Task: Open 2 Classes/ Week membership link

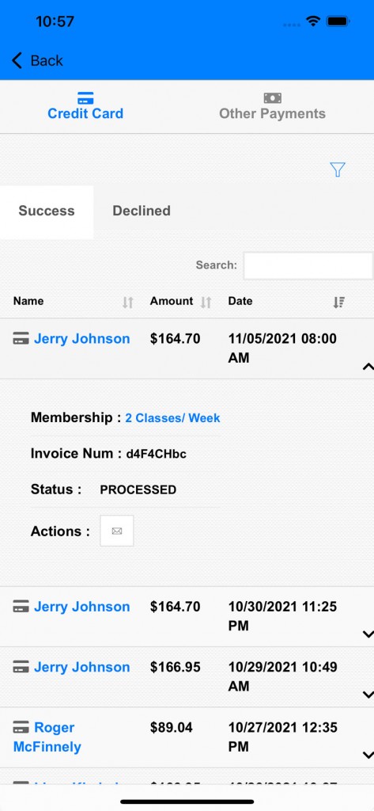Action: [x=172, y=418]
